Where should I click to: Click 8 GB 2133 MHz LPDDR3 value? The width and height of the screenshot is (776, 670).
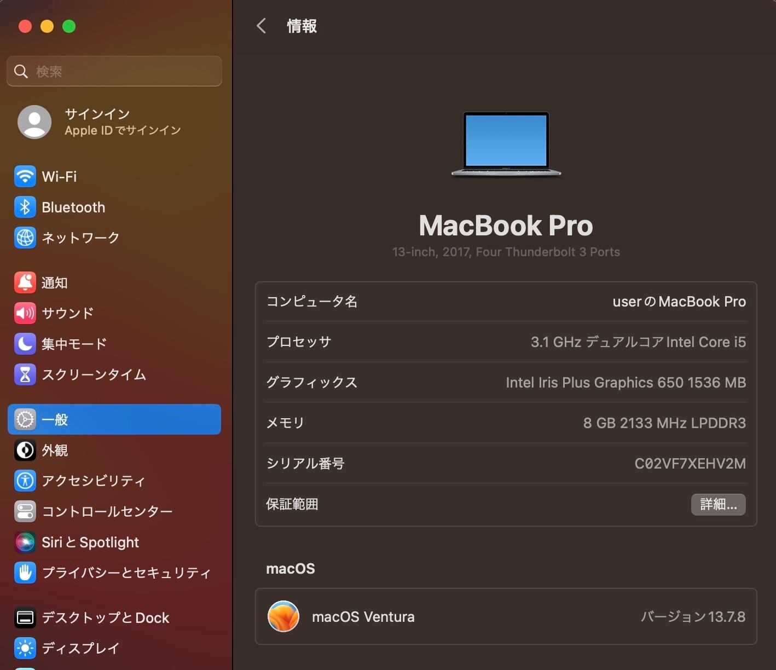[664, 423]
